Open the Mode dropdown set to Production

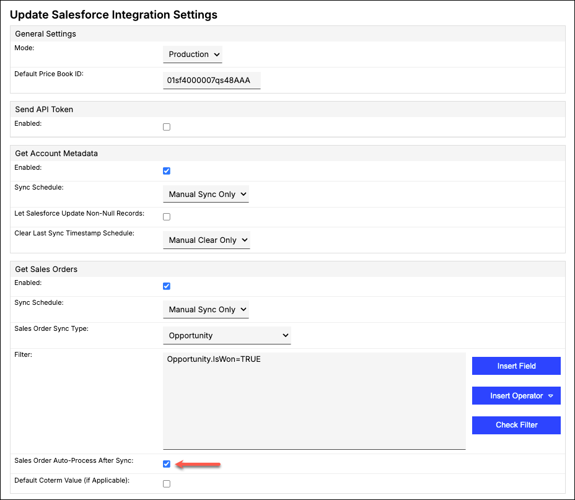click(x=193, y=55)
